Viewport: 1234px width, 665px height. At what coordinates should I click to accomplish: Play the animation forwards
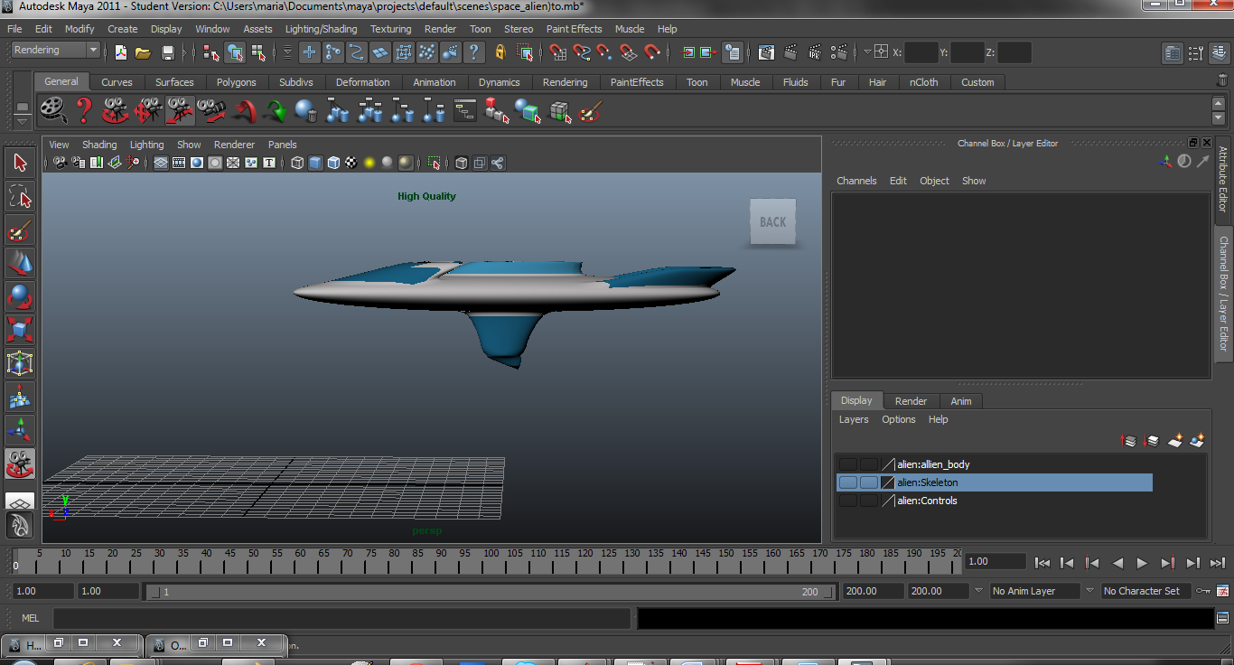coord(1142,563)
